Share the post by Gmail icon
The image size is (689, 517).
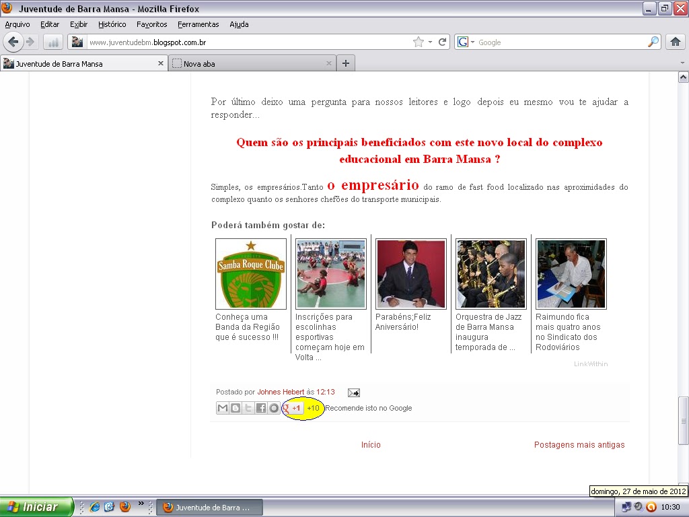pyautogui.click(x=223, y=408)
